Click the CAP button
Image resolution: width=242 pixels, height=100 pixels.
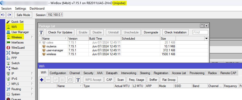109,80
